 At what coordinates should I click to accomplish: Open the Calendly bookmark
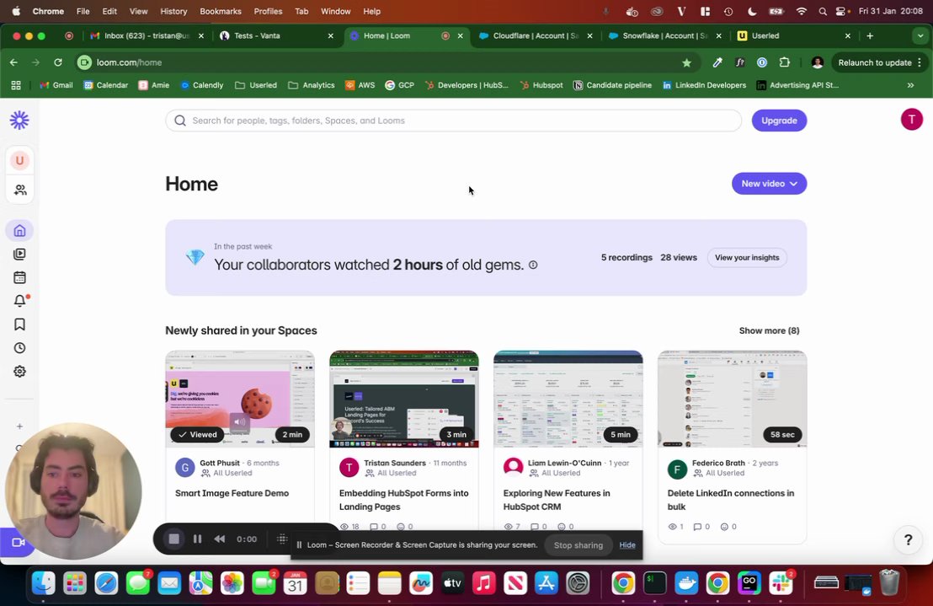202,85
